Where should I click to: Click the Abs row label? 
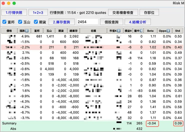tap(13, 129)
